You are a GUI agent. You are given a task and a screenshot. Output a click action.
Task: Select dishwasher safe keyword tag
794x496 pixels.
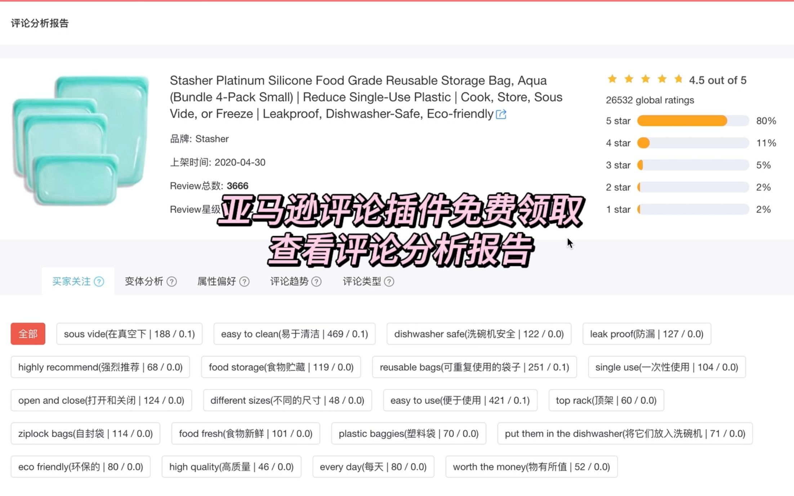479,334
